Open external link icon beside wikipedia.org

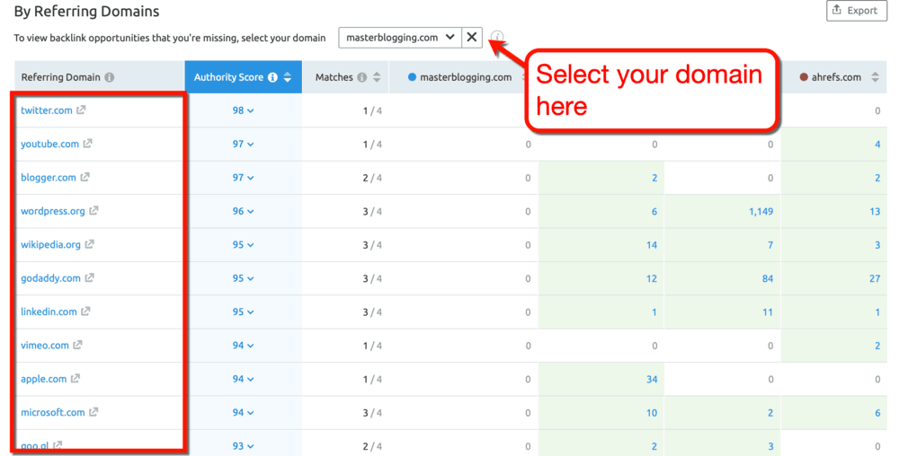[89, 244]
